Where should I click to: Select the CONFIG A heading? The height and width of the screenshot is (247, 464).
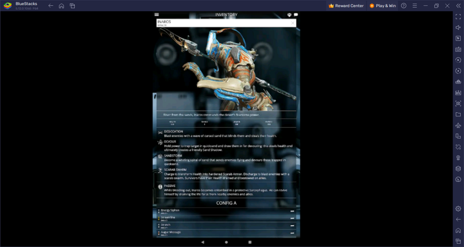227,203
